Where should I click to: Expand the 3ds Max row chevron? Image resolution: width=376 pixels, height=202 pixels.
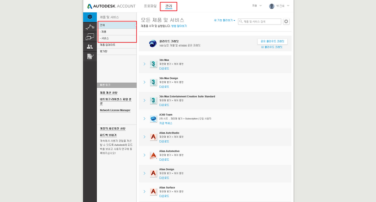tap(144, 64)
